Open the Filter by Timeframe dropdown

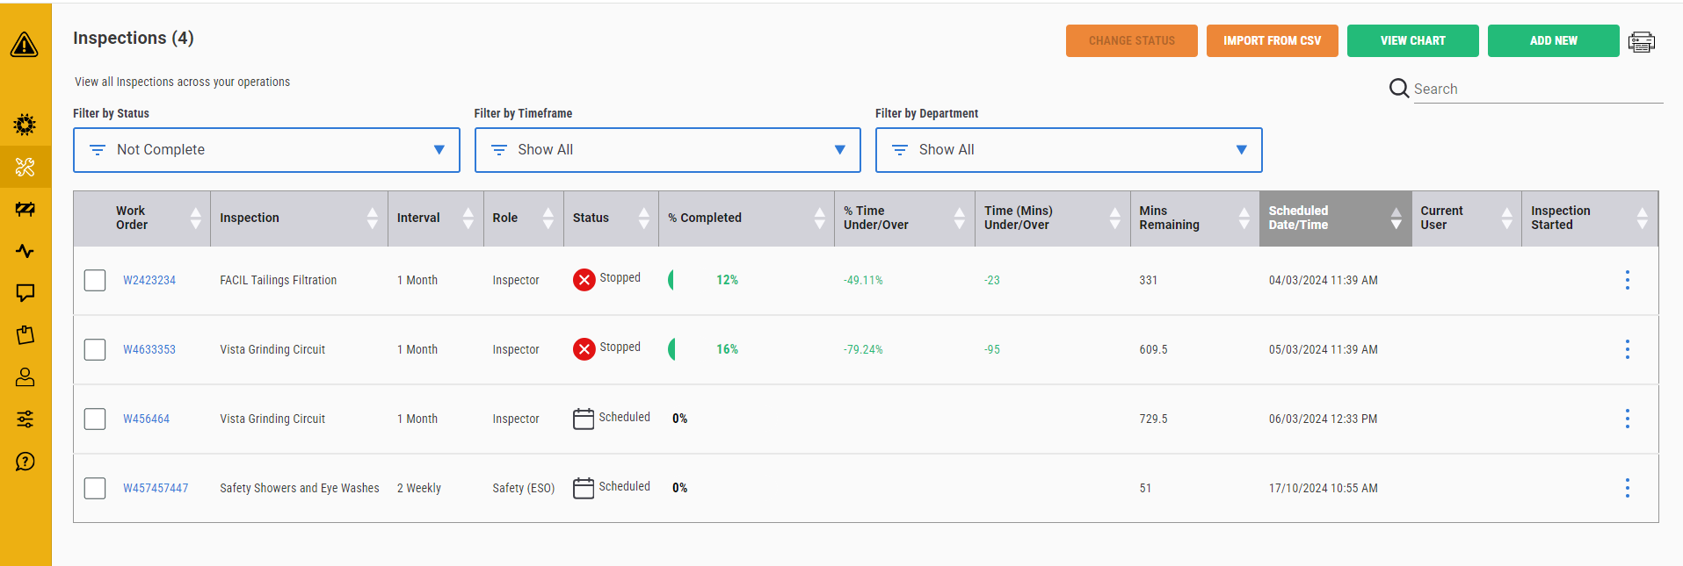pyautogui.click(x=667, y=150)
